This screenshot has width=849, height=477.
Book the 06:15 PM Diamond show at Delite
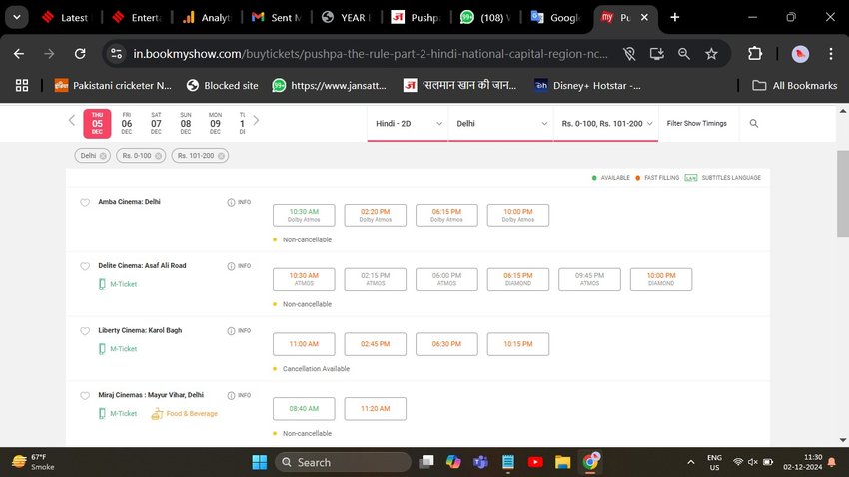[x=518, y=279]
